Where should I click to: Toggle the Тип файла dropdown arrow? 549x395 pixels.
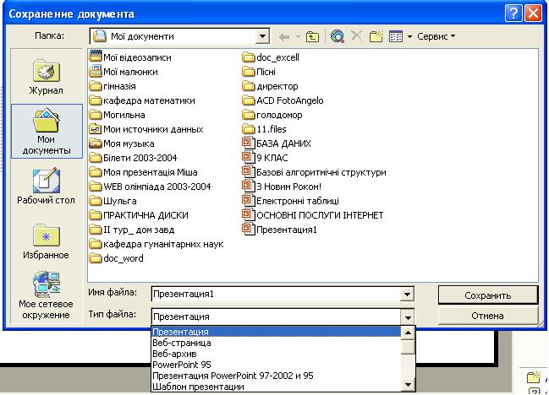pos(408,317)
